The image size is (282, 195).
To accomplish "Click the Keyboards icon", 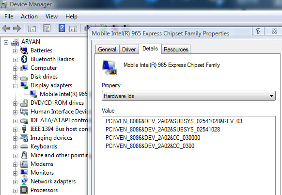I will pos(24,146).
